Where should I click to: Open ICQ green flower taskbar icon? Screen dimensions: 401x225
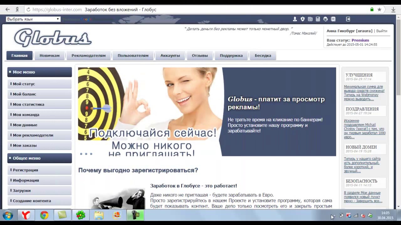81,215
